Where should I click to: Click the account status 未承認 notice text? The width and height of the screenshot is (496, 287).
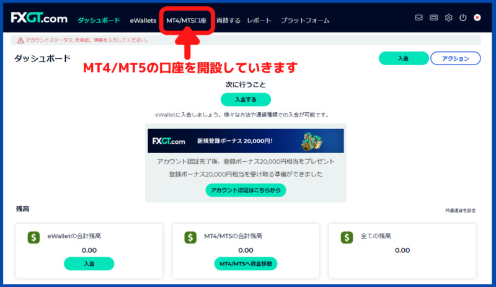[87, 40]
